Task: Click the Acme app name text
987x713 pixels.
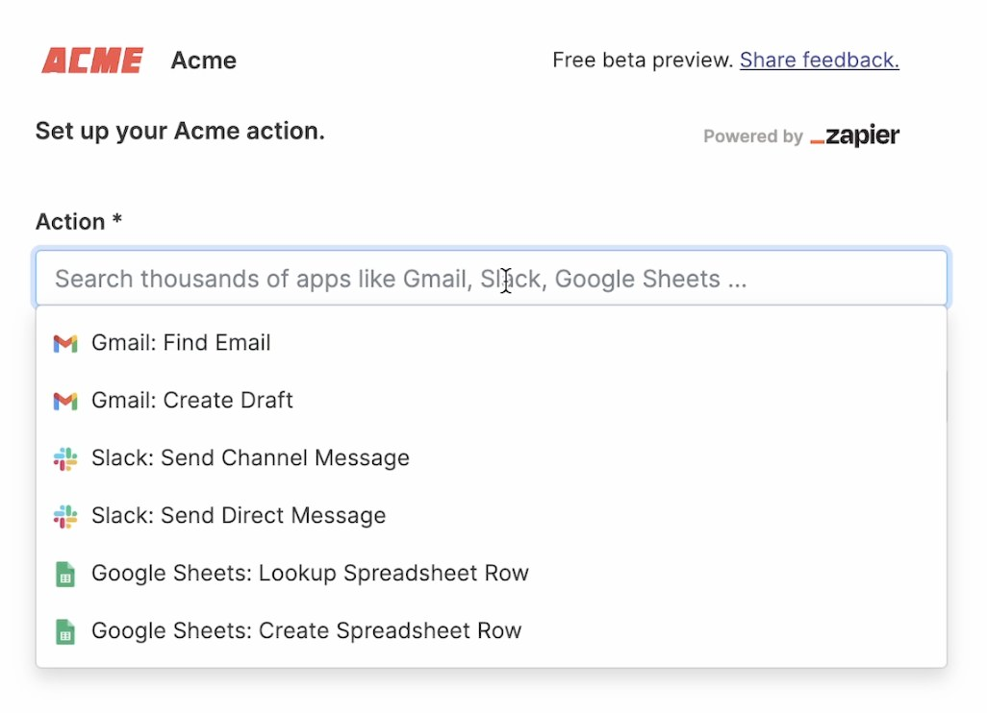Action: click(203, 61)
